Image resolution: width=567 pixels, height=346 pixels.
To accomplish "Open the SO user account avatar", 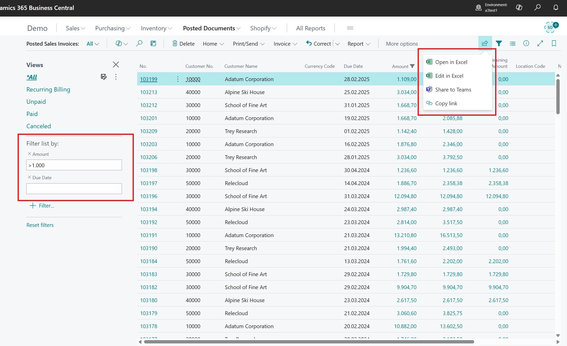I will (x=550, y=28).
